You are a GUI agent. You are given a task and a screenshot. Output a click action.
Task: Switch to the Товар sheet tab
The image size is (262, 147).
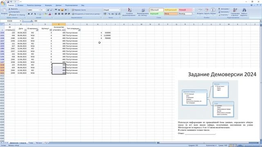point(31,143)
